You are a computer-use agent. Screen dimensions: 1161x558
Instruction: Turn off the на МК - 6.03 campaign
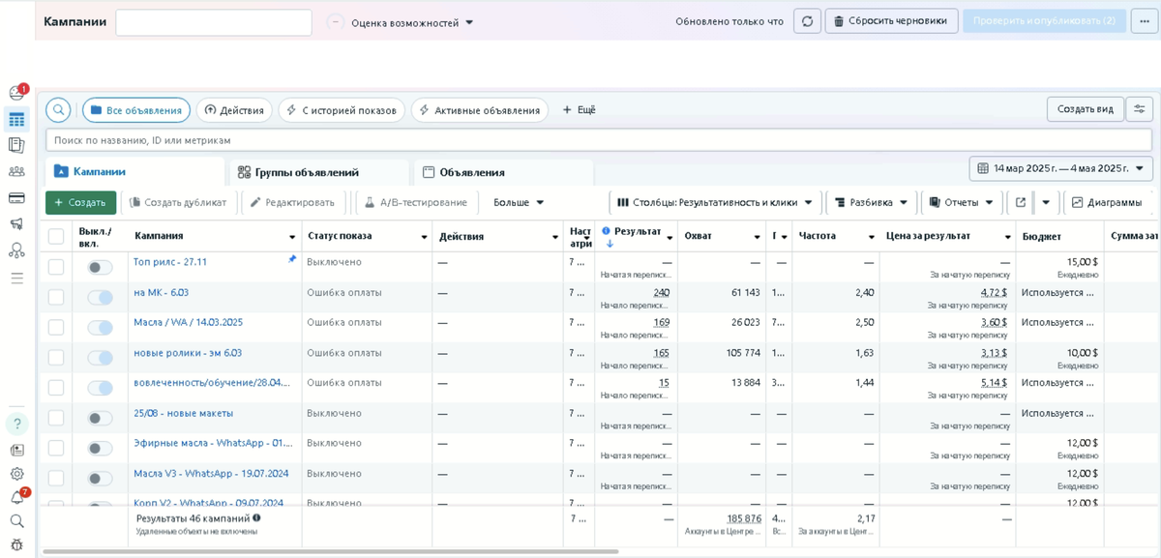(x=100, y=298)
